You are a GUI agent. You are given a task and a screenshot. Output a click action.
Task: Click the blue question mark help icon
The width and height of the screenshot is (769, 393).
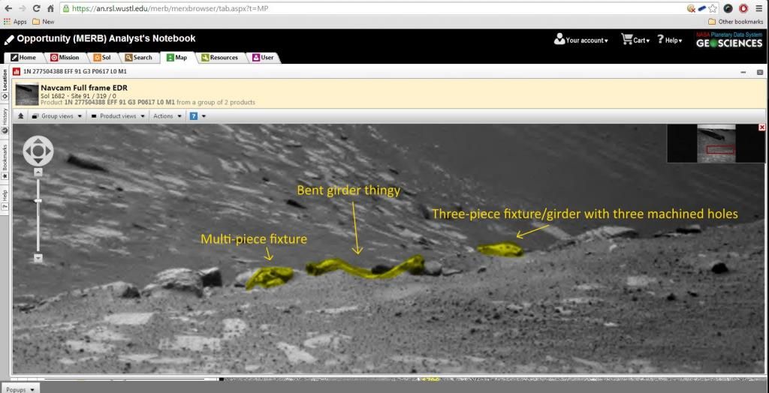pos(193,116)
